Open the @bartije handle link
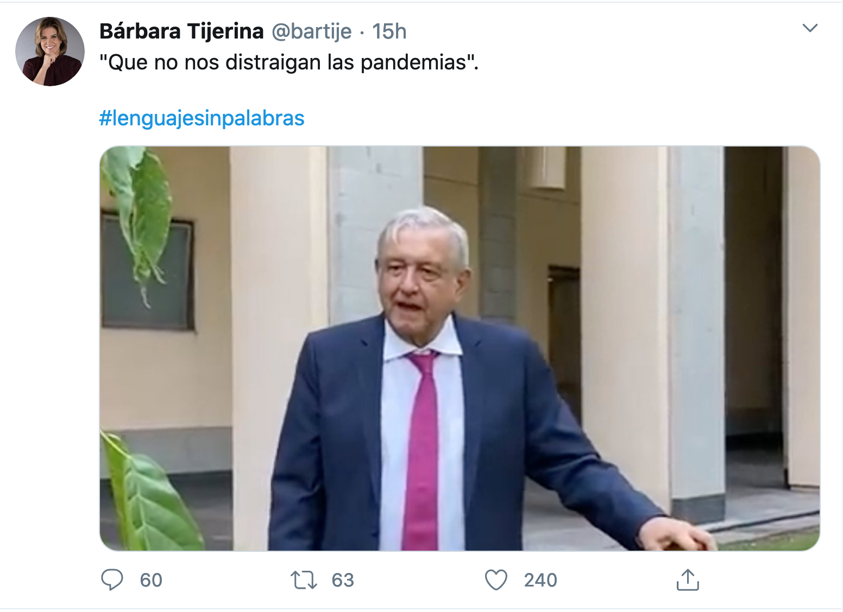 311,31
